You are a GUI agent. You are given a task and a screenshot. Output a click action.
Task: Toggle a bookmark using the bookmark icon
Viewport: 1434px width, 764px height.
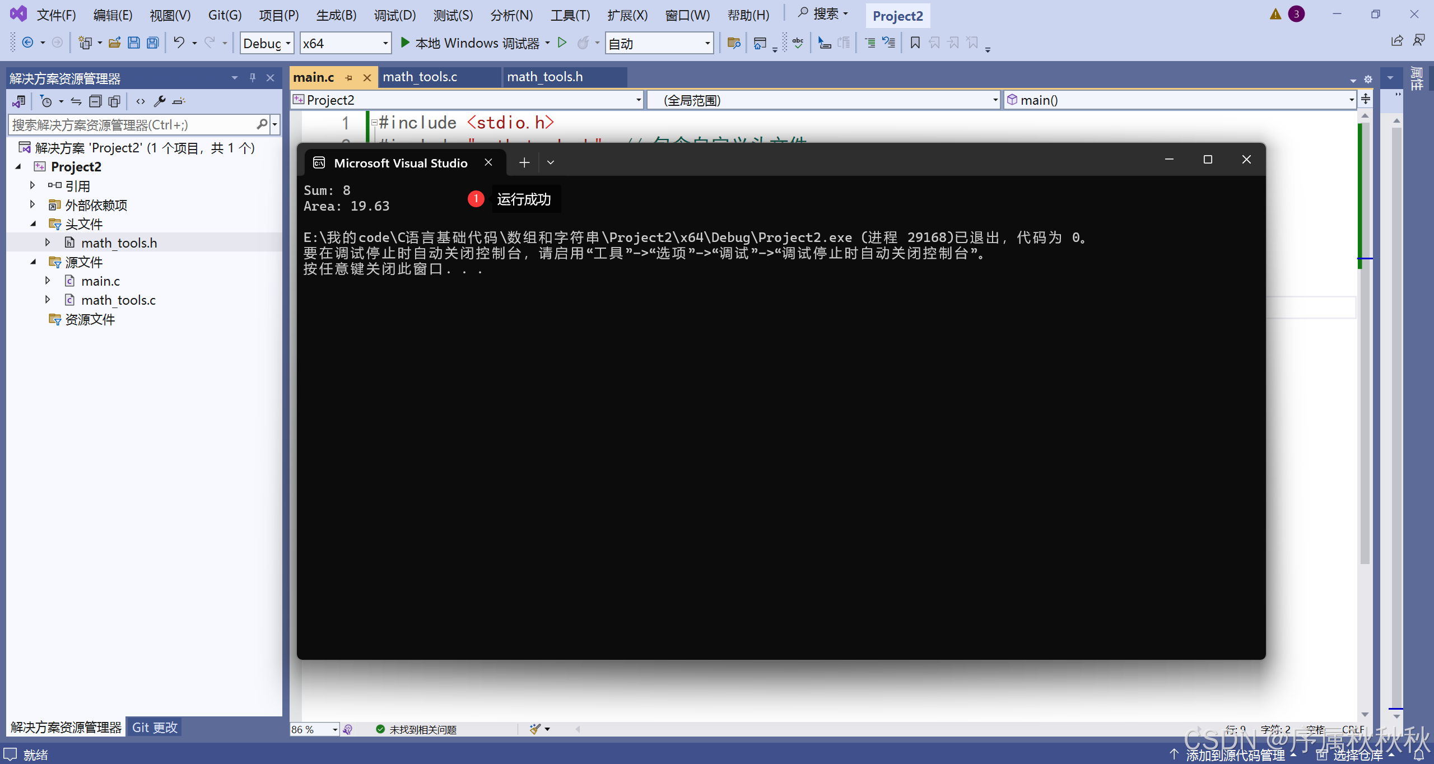(x=915, y=42)
